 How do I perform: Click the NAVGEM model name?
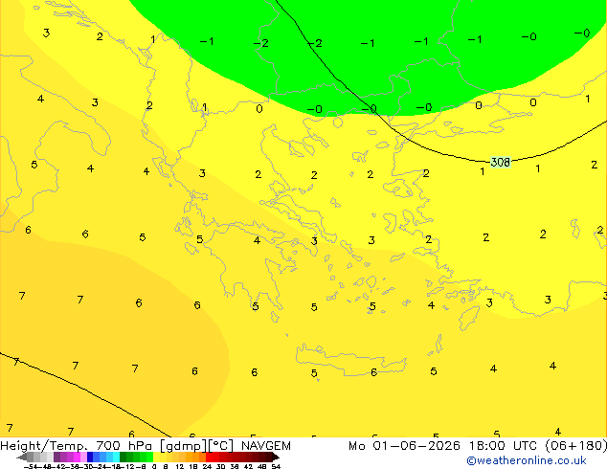click(x=266, y=446)
